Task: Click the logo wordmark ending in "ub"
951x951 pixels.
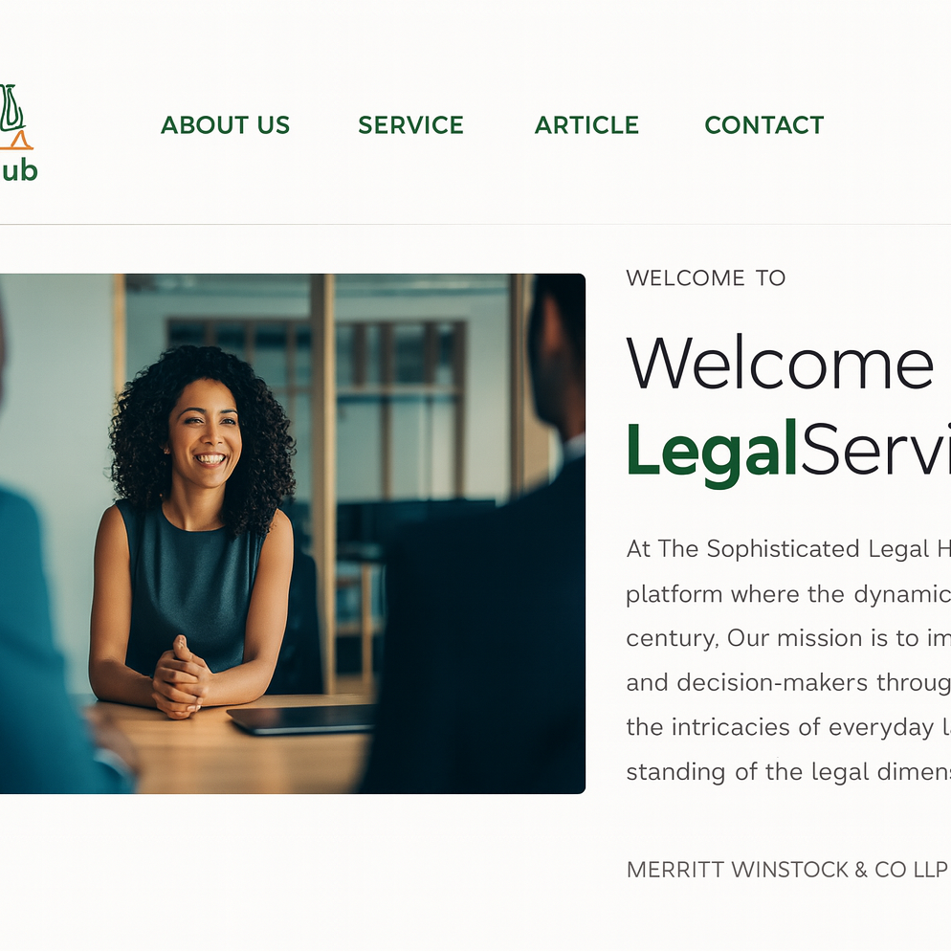Action: [19, 171]
